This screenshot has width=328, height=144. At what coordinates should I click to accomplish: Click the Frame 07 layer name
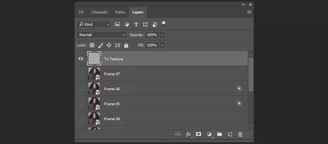[x=112, y=74]
